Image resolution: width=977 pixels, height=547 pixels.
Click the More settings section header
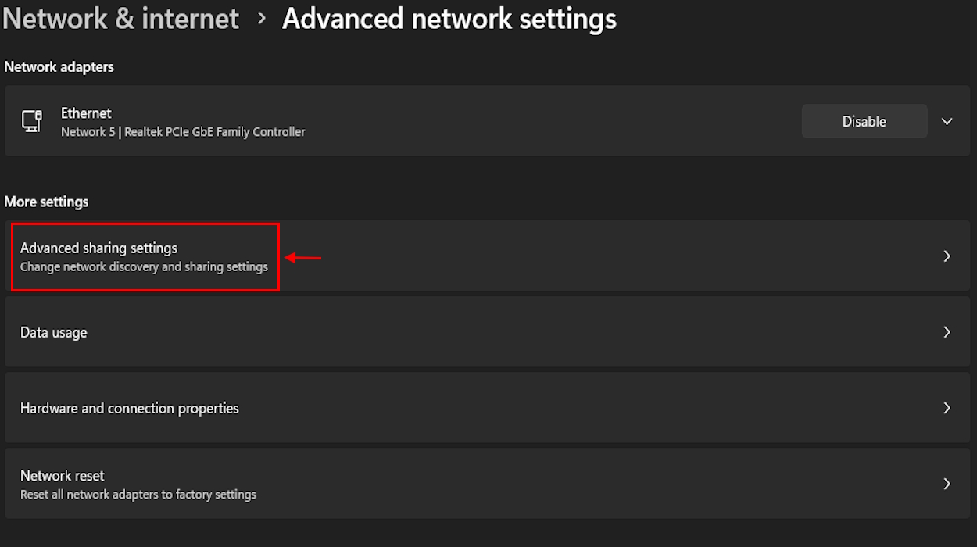pos(45,201)
